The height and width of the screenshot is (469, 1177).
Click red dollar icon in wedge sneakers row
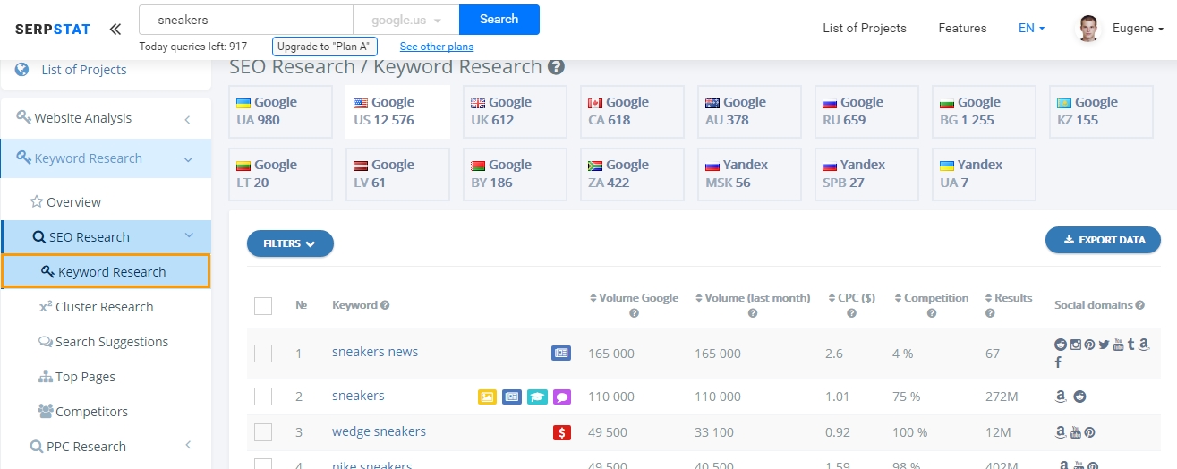point(562,433)
